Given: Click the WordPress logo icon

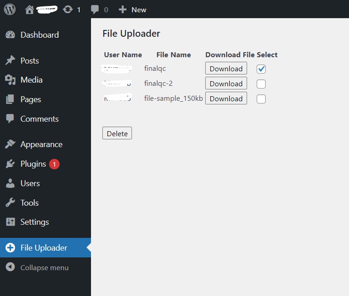Looking at the screenshot, I should [x=10, y=9].
